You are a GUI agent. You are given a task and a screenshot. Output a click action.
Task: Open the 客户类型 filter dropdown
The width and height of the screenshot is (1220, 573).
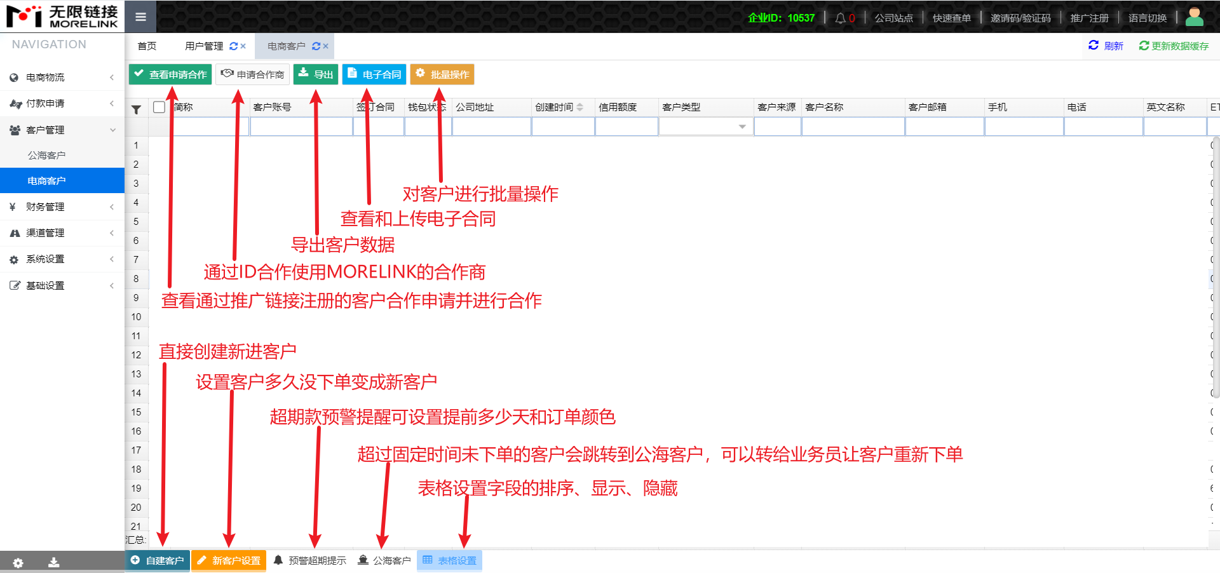(742, 127)
